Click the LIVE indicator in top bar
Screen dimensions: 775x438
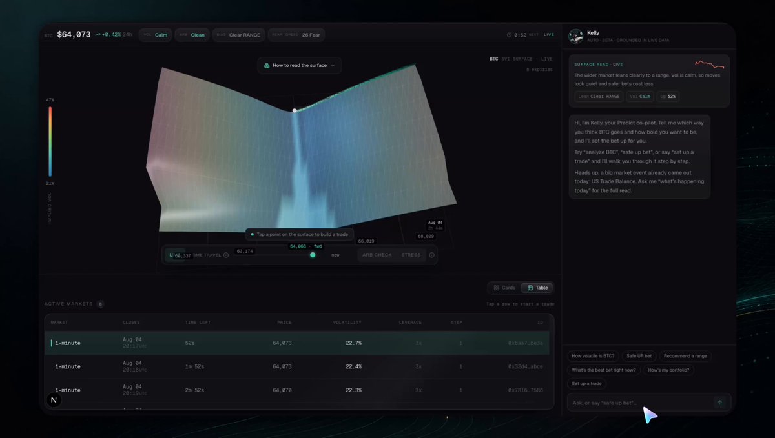pos(549,35)
